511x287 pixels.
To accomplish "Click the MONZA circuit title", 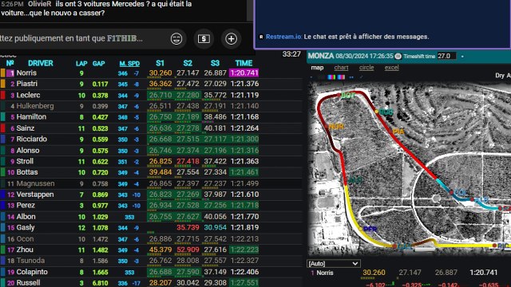I will pyautogui.click(x=321, y=56).
